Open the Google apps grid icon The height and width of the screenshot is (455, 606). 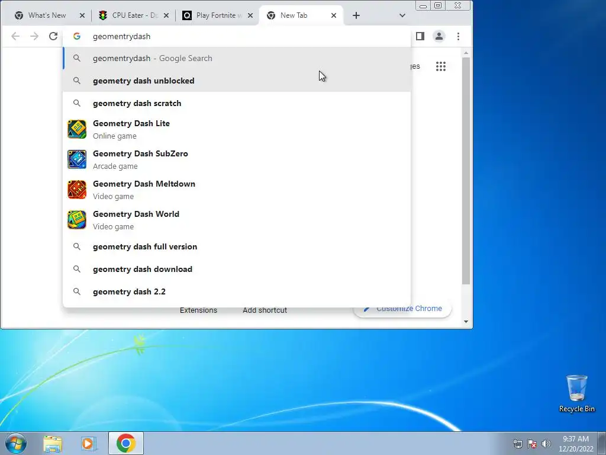click(x=441, y=66)
